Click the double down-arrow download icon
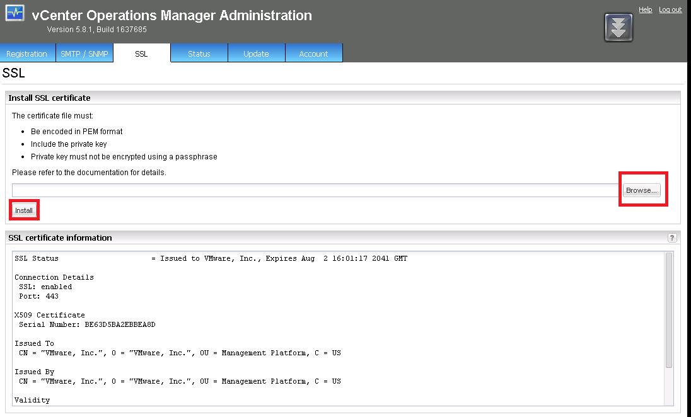Viewport: 691px width, 417px height. point(618,27)
